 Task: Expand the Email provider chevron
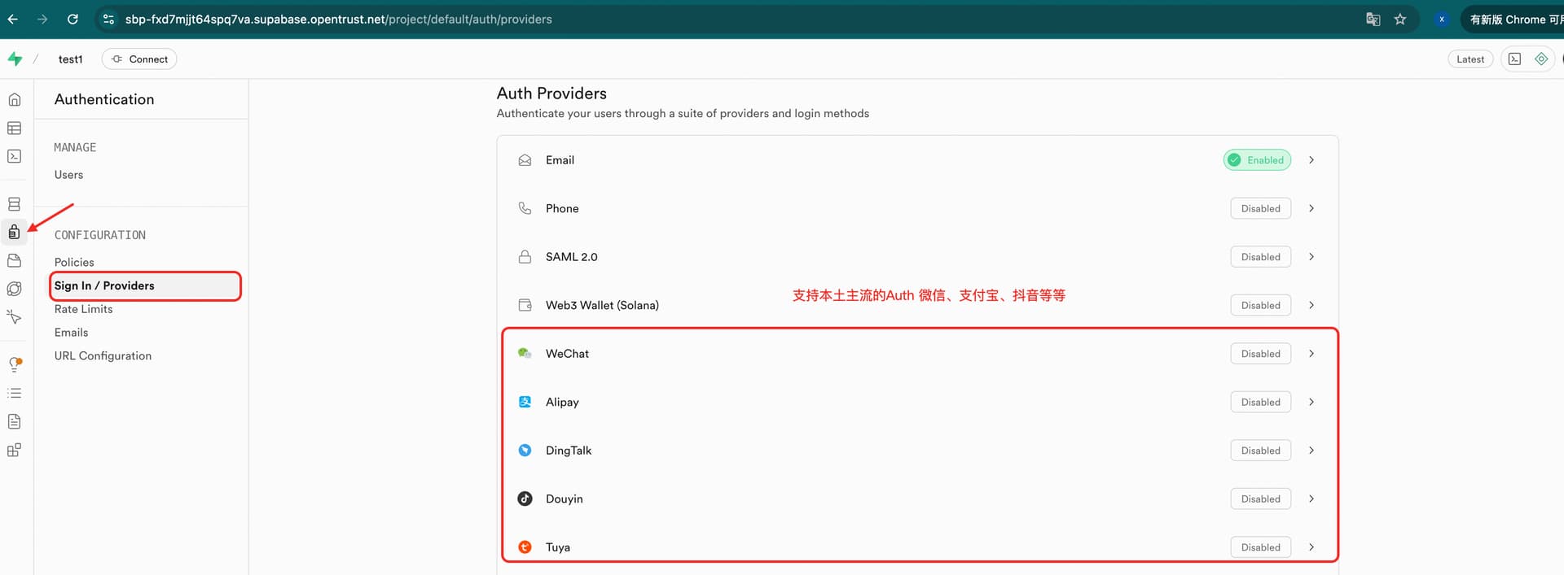[x=1311, y=160]
